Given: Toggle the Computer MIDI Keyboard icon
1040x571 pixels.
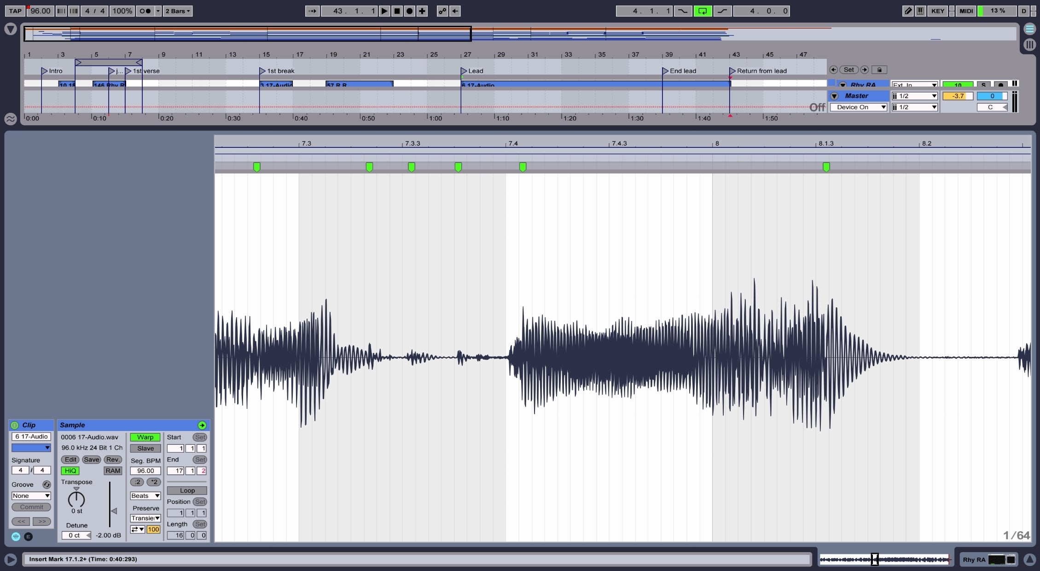Looking at the screenshot, I should [x=920, y=11].
